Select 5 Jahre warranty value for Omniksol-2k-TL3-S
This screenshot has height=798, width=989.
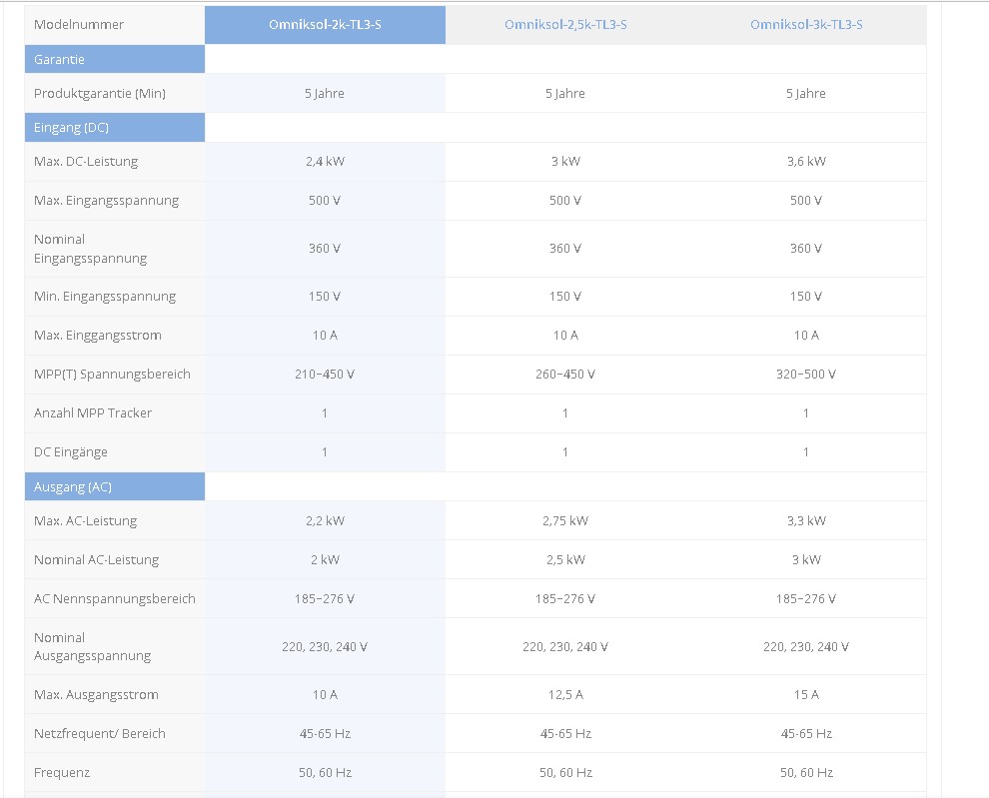click(325, 93)
